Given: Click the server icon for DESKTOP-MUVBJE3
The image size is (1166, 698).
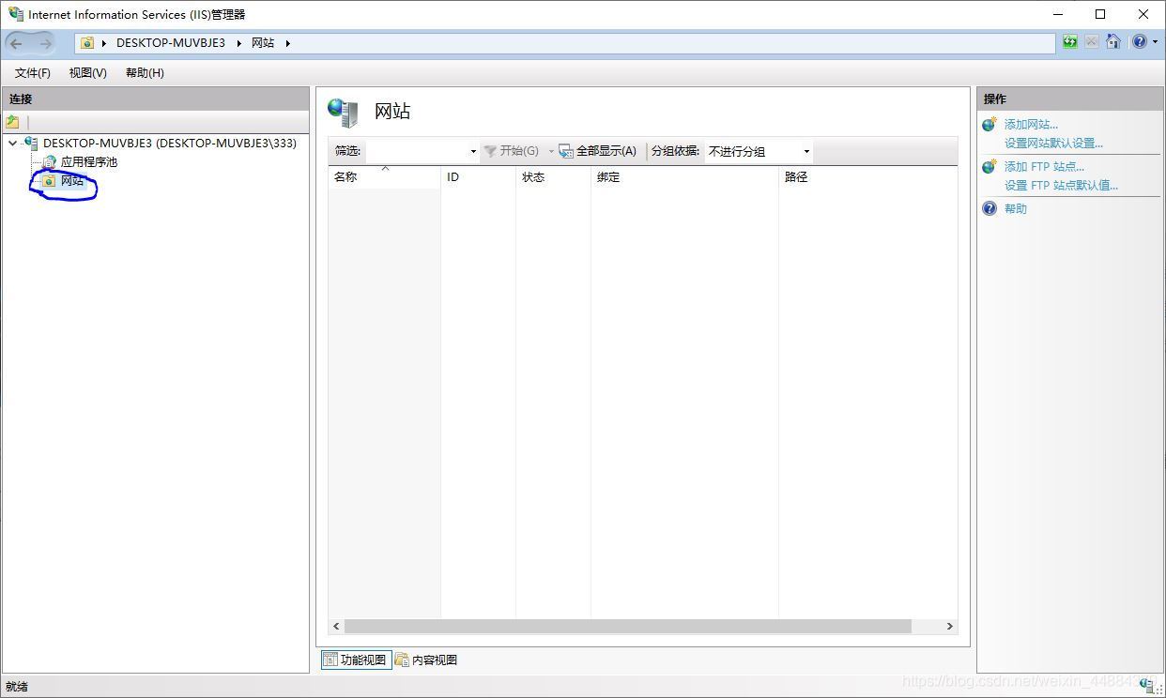Looking at the screenshot, I should pyautogui.click(x=31, y=144).
